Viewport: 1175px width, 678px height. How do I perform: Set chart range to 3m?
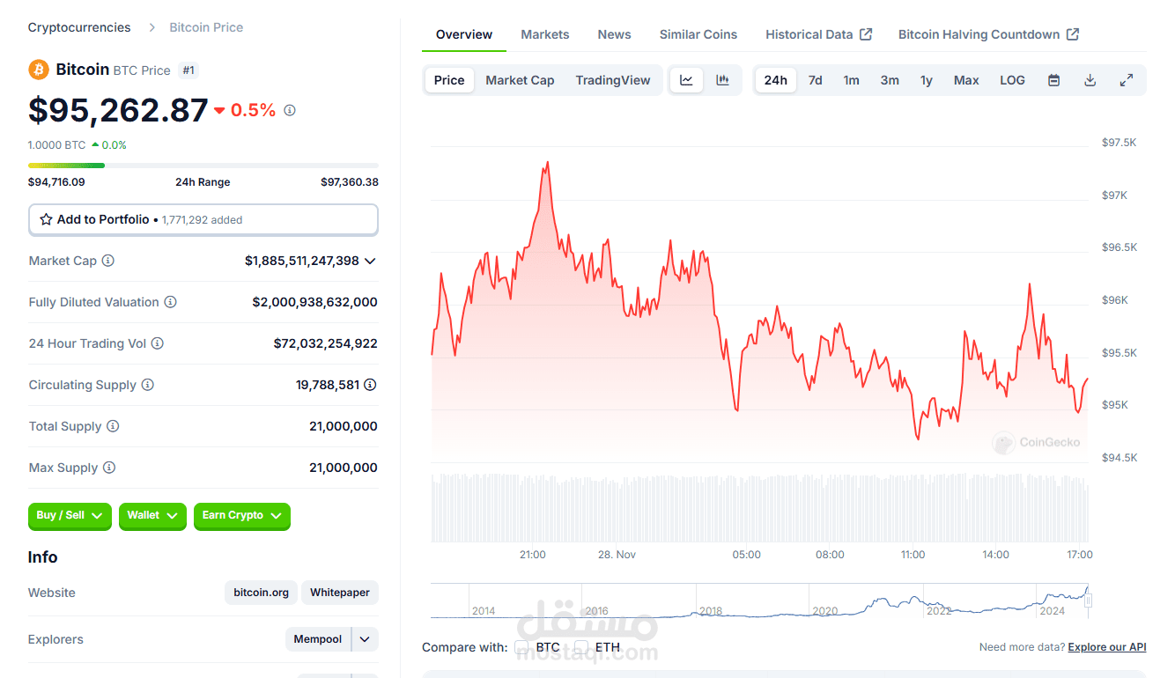pyautogui.click(x=890, y=80)
